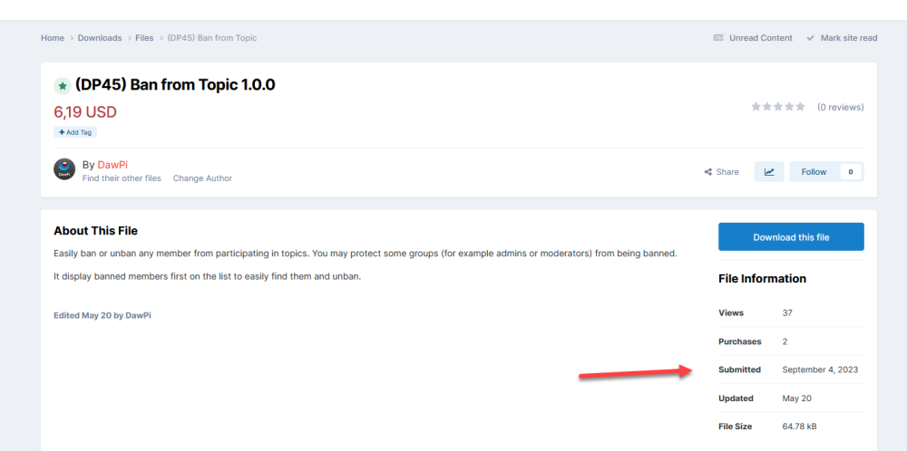
Task: Follow this file
Action: coord(813,172)
